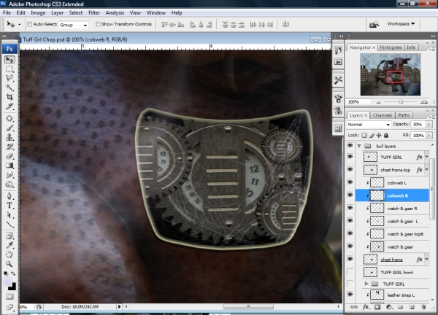This screenshot has height=315, width=438.
Task: Open the Layer menu
Action: pos(57,13)
